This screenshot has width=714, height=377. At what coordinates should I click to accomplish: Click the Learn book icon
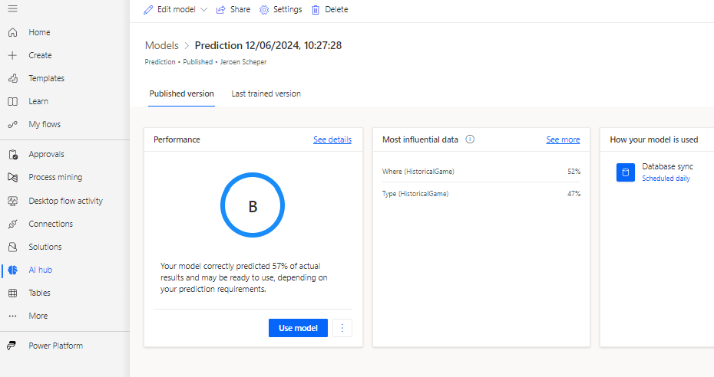coord(13,101)
